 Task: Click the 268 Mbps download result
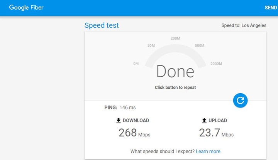point(134,133)
